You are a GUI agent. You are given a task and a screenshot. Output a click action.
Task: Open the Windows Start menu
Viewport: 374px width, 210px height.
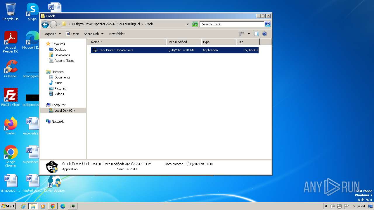tap(8, 206)
